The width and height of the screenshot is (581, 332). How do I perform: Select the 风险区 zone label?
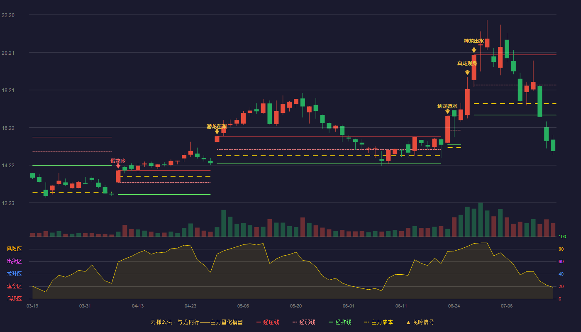(x=15, y=249)
